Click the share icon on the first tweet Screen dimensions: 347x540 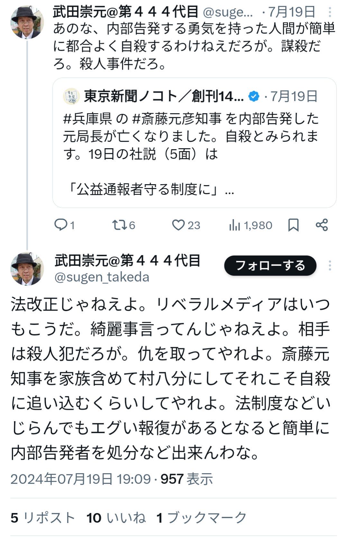tap(322, 225)
